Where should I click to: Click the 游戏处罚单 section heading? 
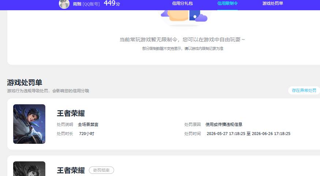coord(25,82)
